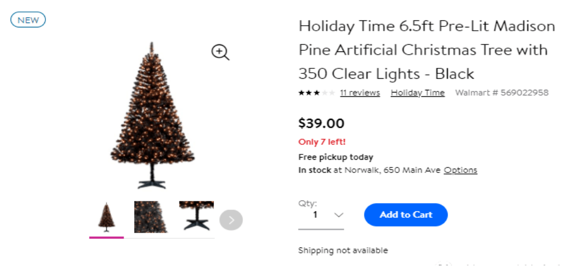585x266 pixels.
Task: Click the $39.00 price
Action: click(x=321, y=123)
